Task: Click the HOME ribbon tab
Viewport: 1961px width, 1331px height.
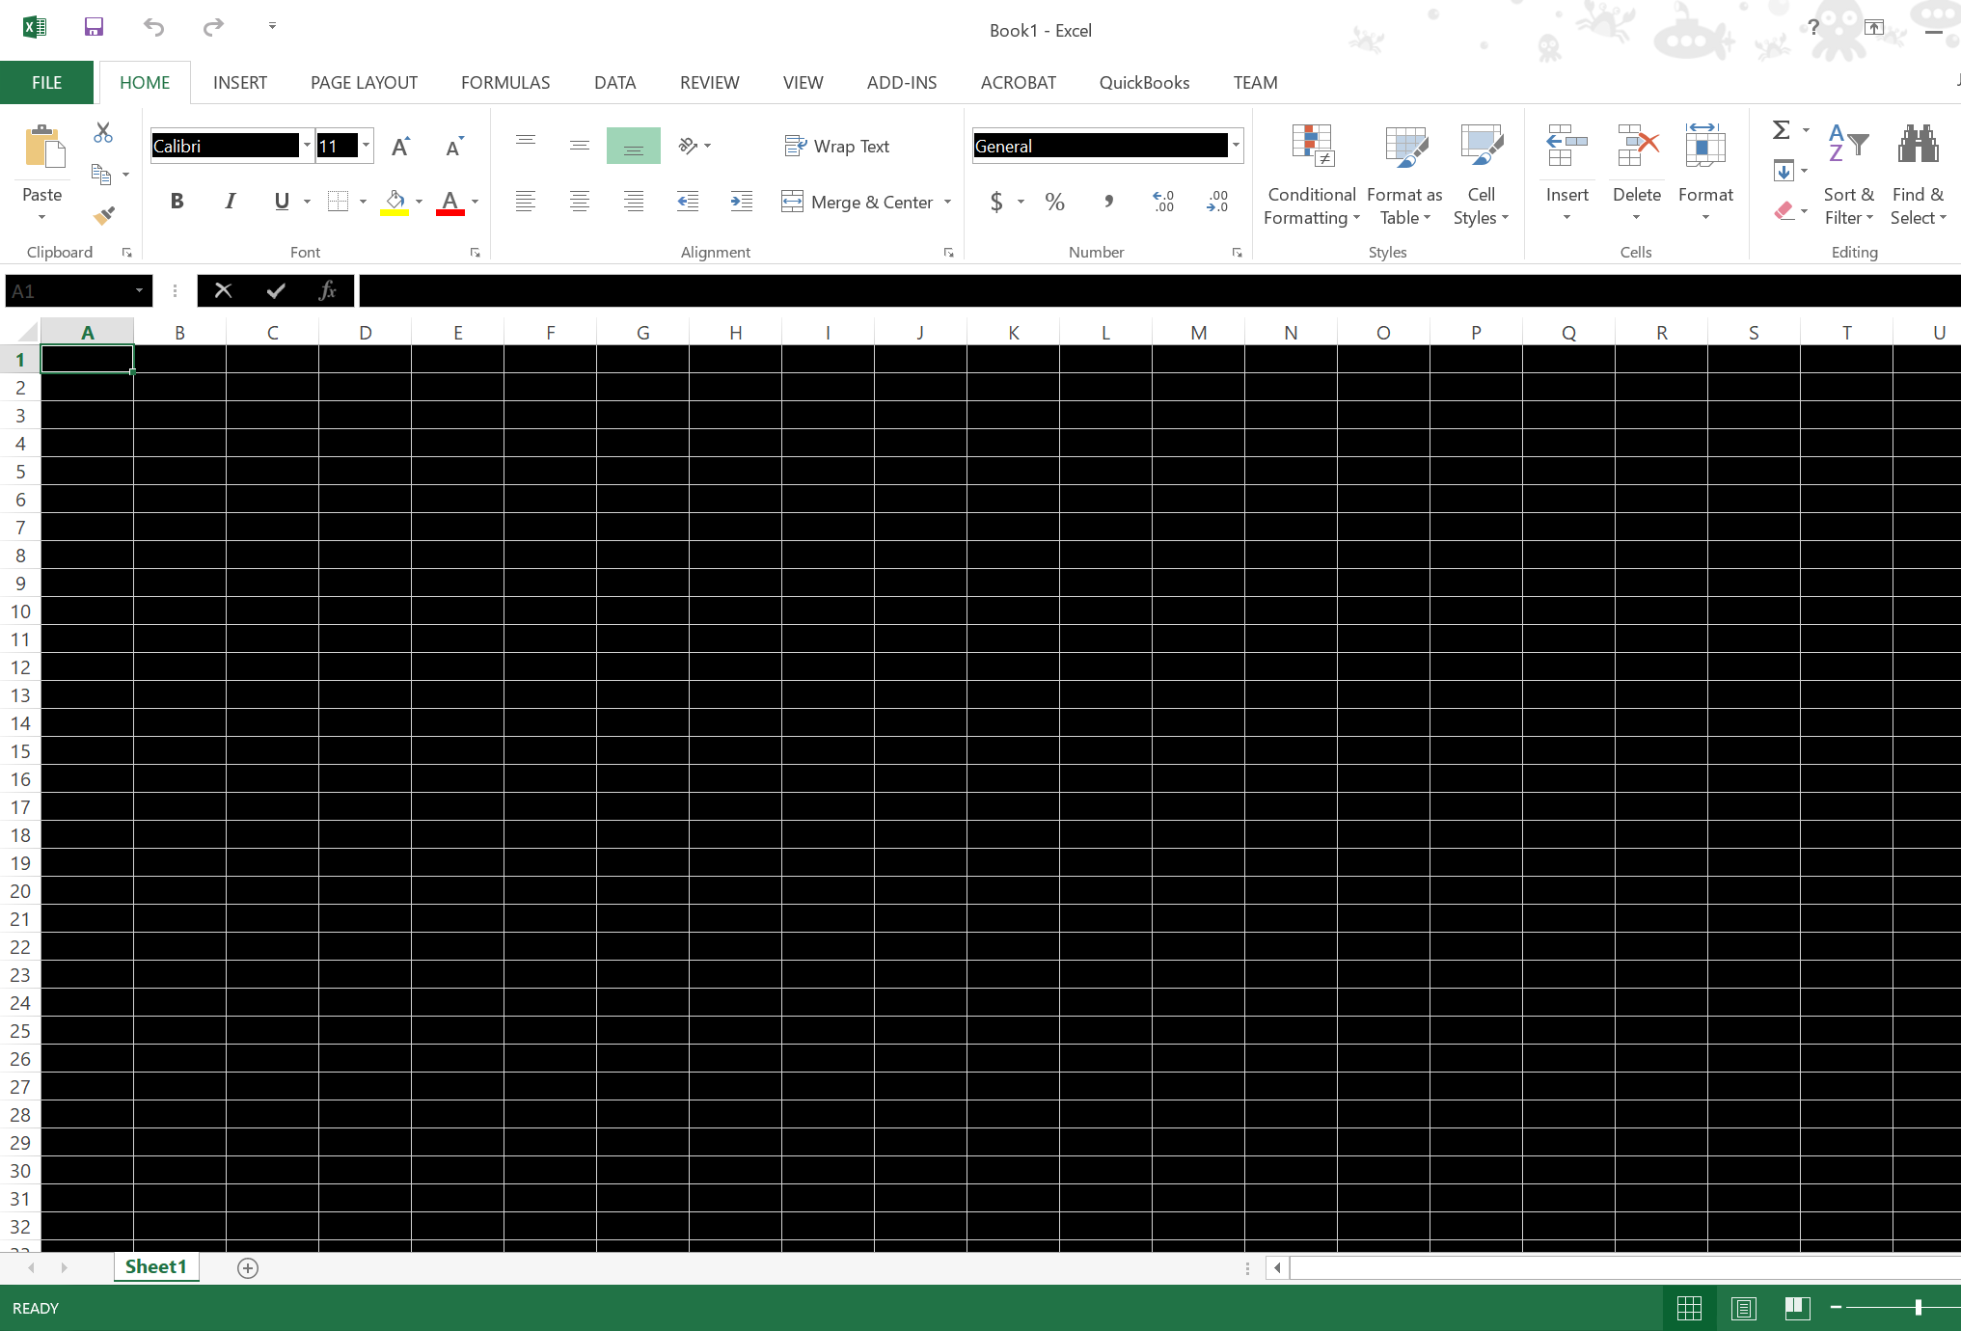Action: click(x=146, y=82)
